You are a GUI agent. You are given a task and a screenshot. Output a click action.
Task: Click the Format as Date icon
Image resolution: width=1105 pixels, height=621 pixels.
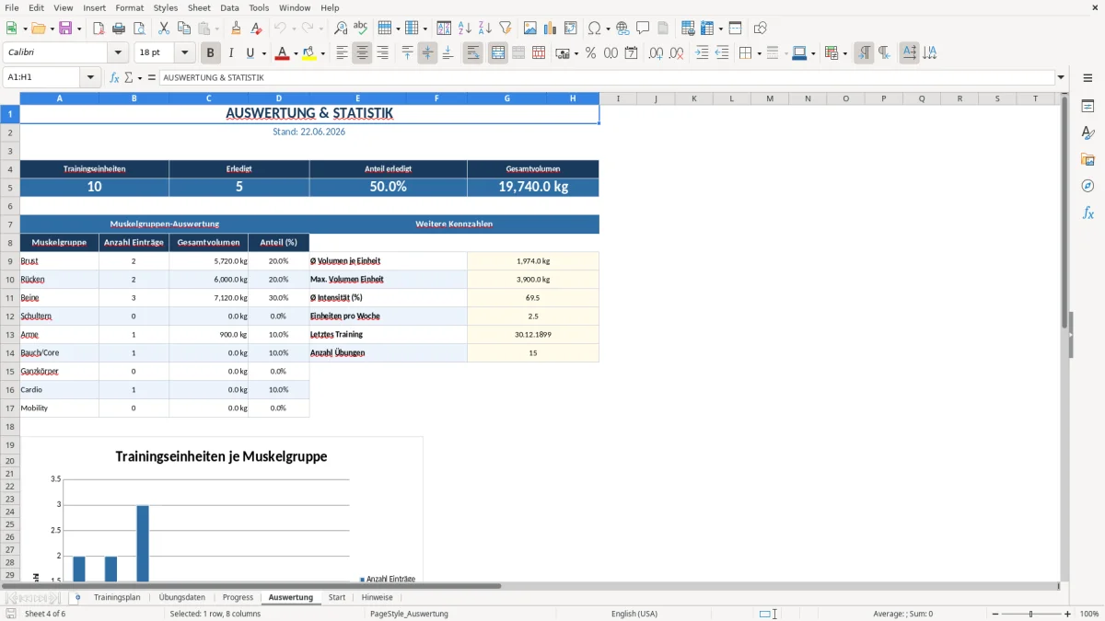(632, 53)
